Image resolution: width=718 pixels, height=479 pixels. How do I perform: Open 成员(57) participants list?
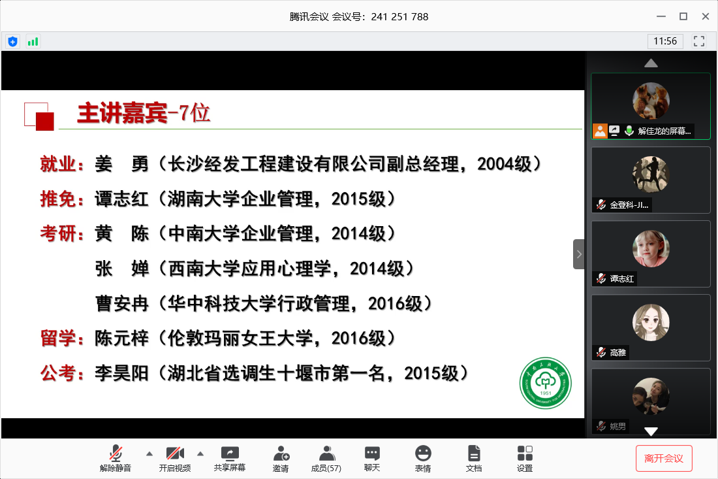(x=326, y=458)
